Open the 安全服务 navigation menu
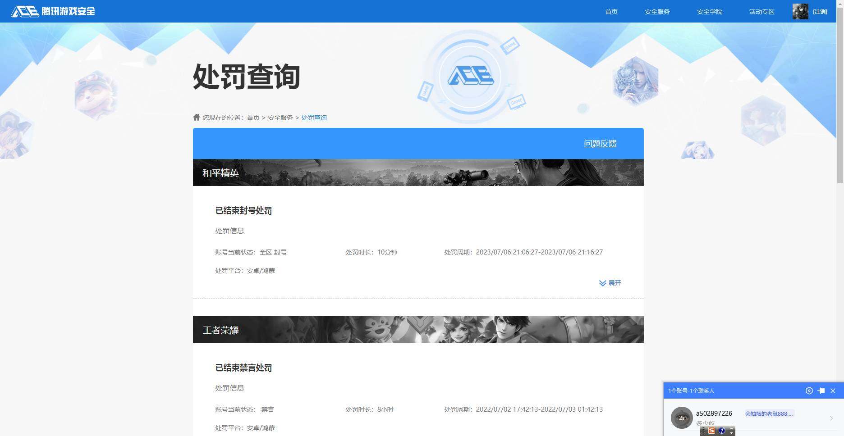This screenshot has width=844, height=436. 657,12
